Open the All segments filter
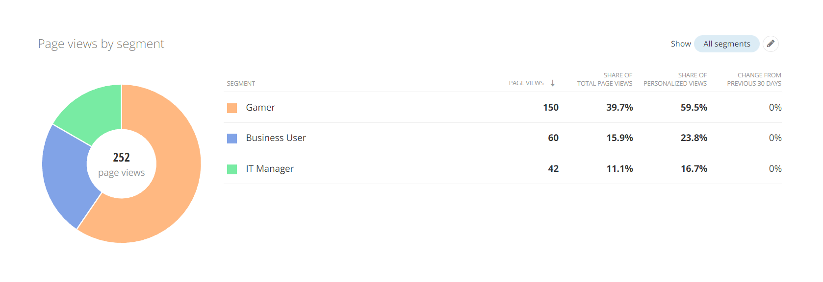The width and height of the screenshot is (823, 282). pos(726,44)
